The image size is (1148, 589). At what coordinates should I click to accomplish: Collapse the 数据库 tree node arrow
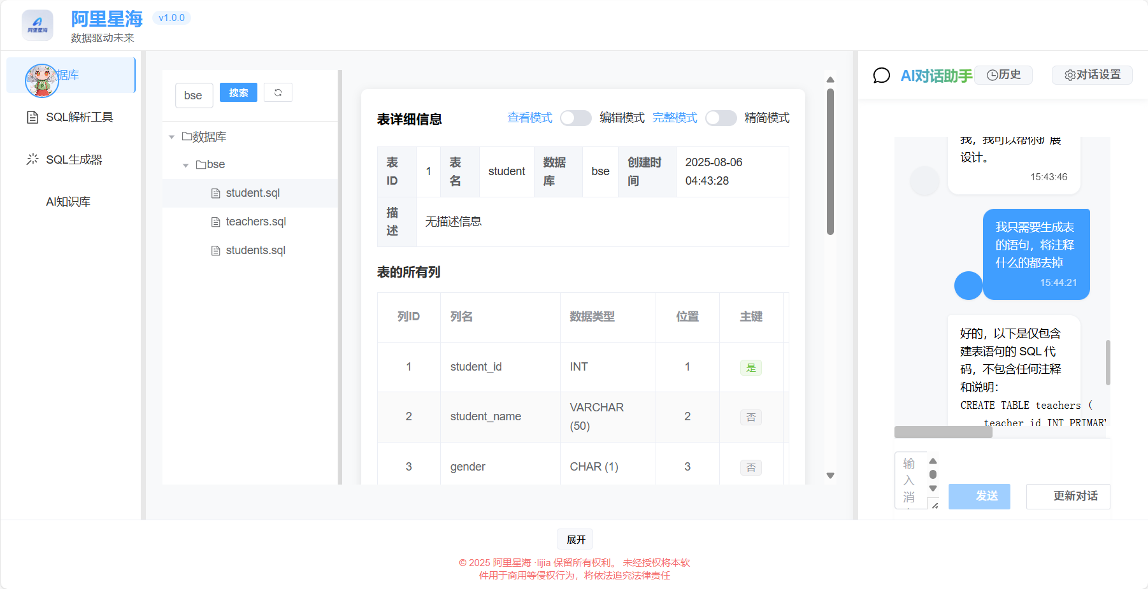tap(171, 137)
